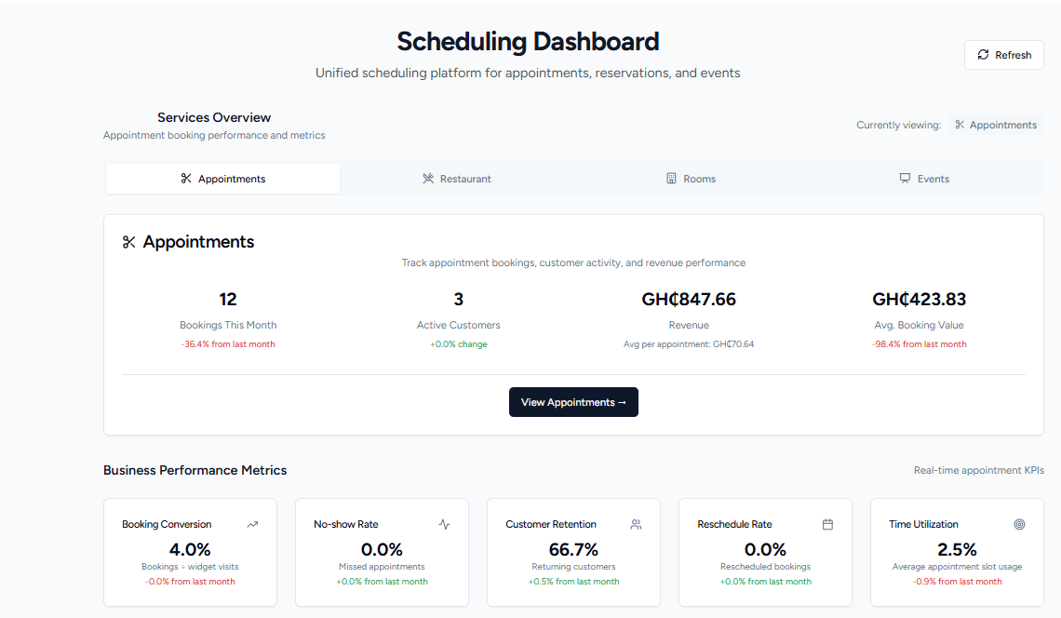The image size is (1061, 618).
Task: Click the Bookings This Month value of 12
Action: 228,300
